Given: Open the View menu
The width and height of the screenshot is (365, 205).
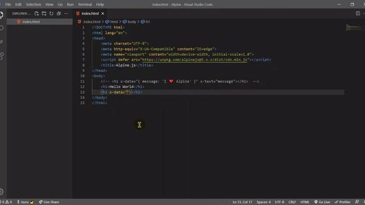Looking at the screenshot, I should click(x=50, y=5).
